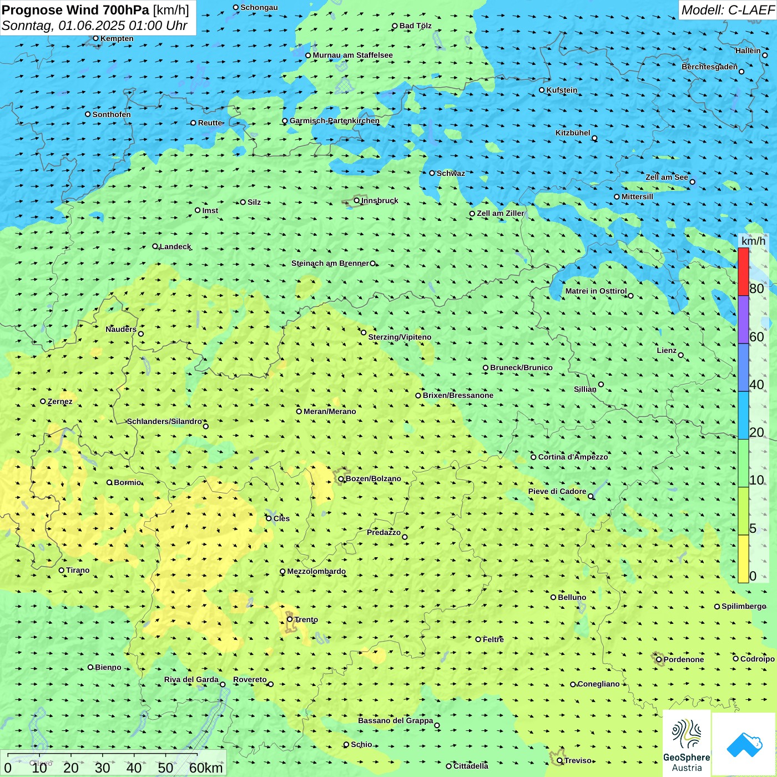
Task: Click the 'Berchtesgaden' label
Action: [710, 67]
